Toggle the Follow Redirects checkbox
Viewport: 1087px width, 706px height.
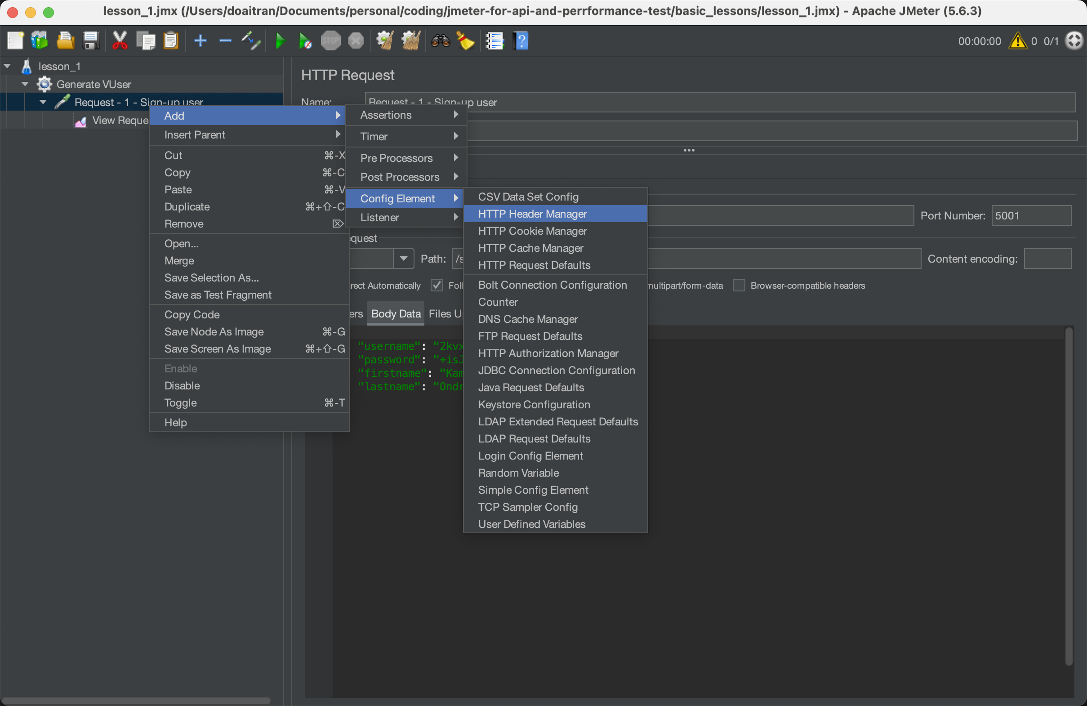click(x=437, y=285)
